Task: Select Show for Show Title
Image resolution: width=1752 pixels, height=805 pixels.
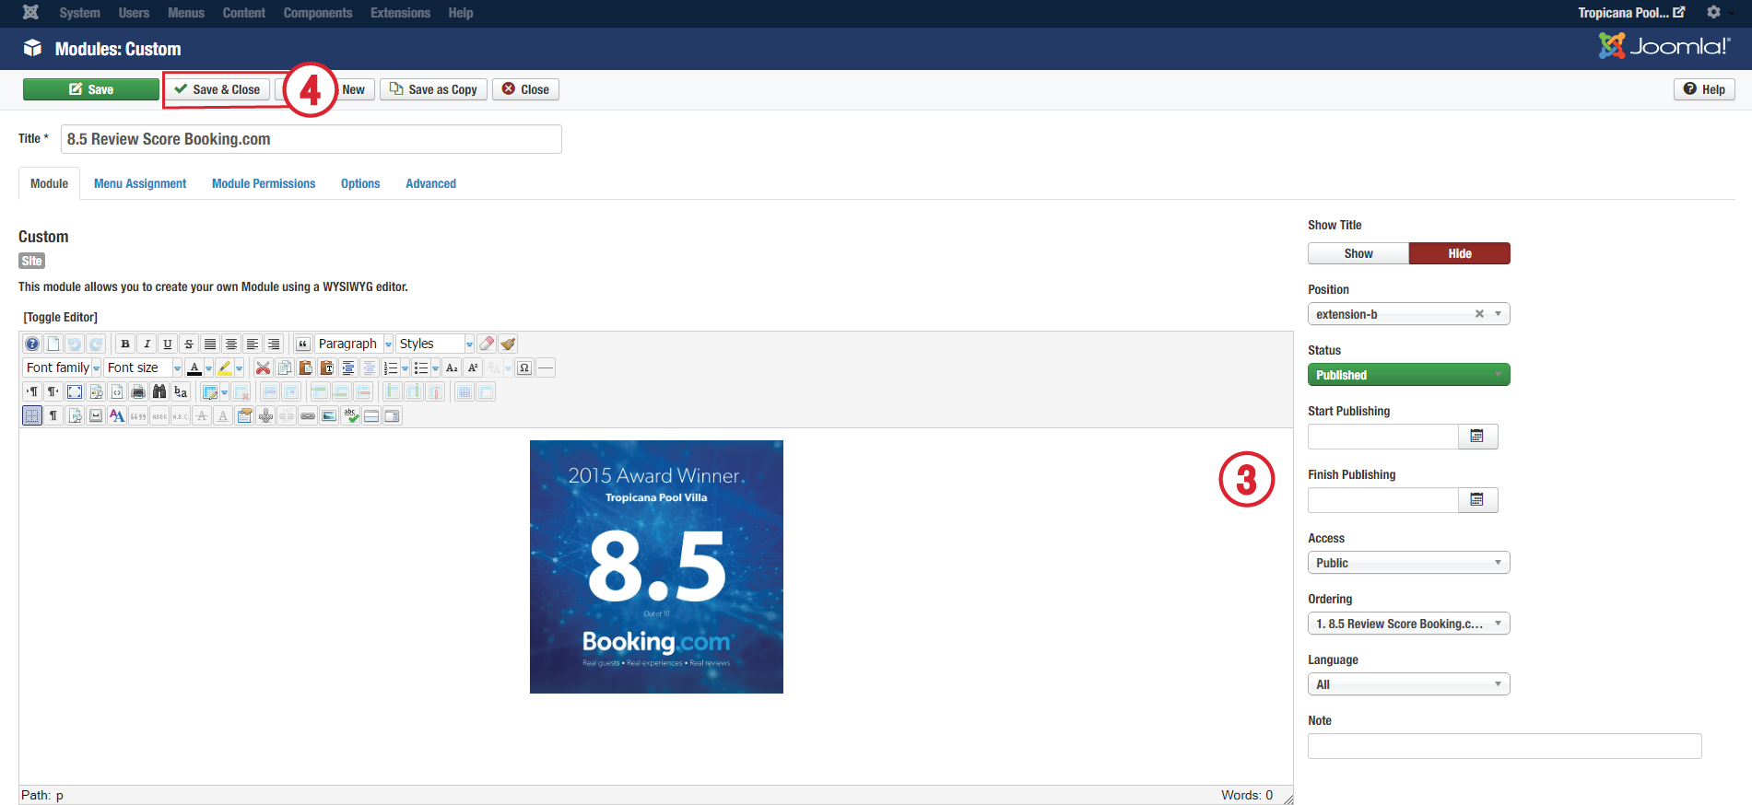Action: 1358,253
